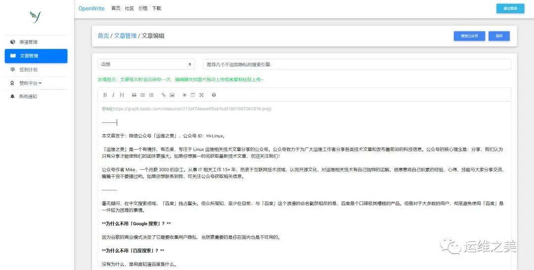This screenshot has width=534, height=270.
Task: Open 签到计划 in the sidebar
Action: 36,70
